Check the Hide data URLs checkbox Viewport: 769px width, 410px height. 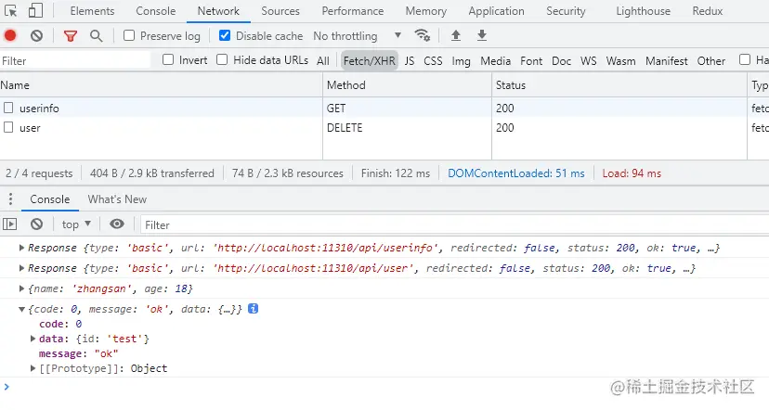(222, 60)
